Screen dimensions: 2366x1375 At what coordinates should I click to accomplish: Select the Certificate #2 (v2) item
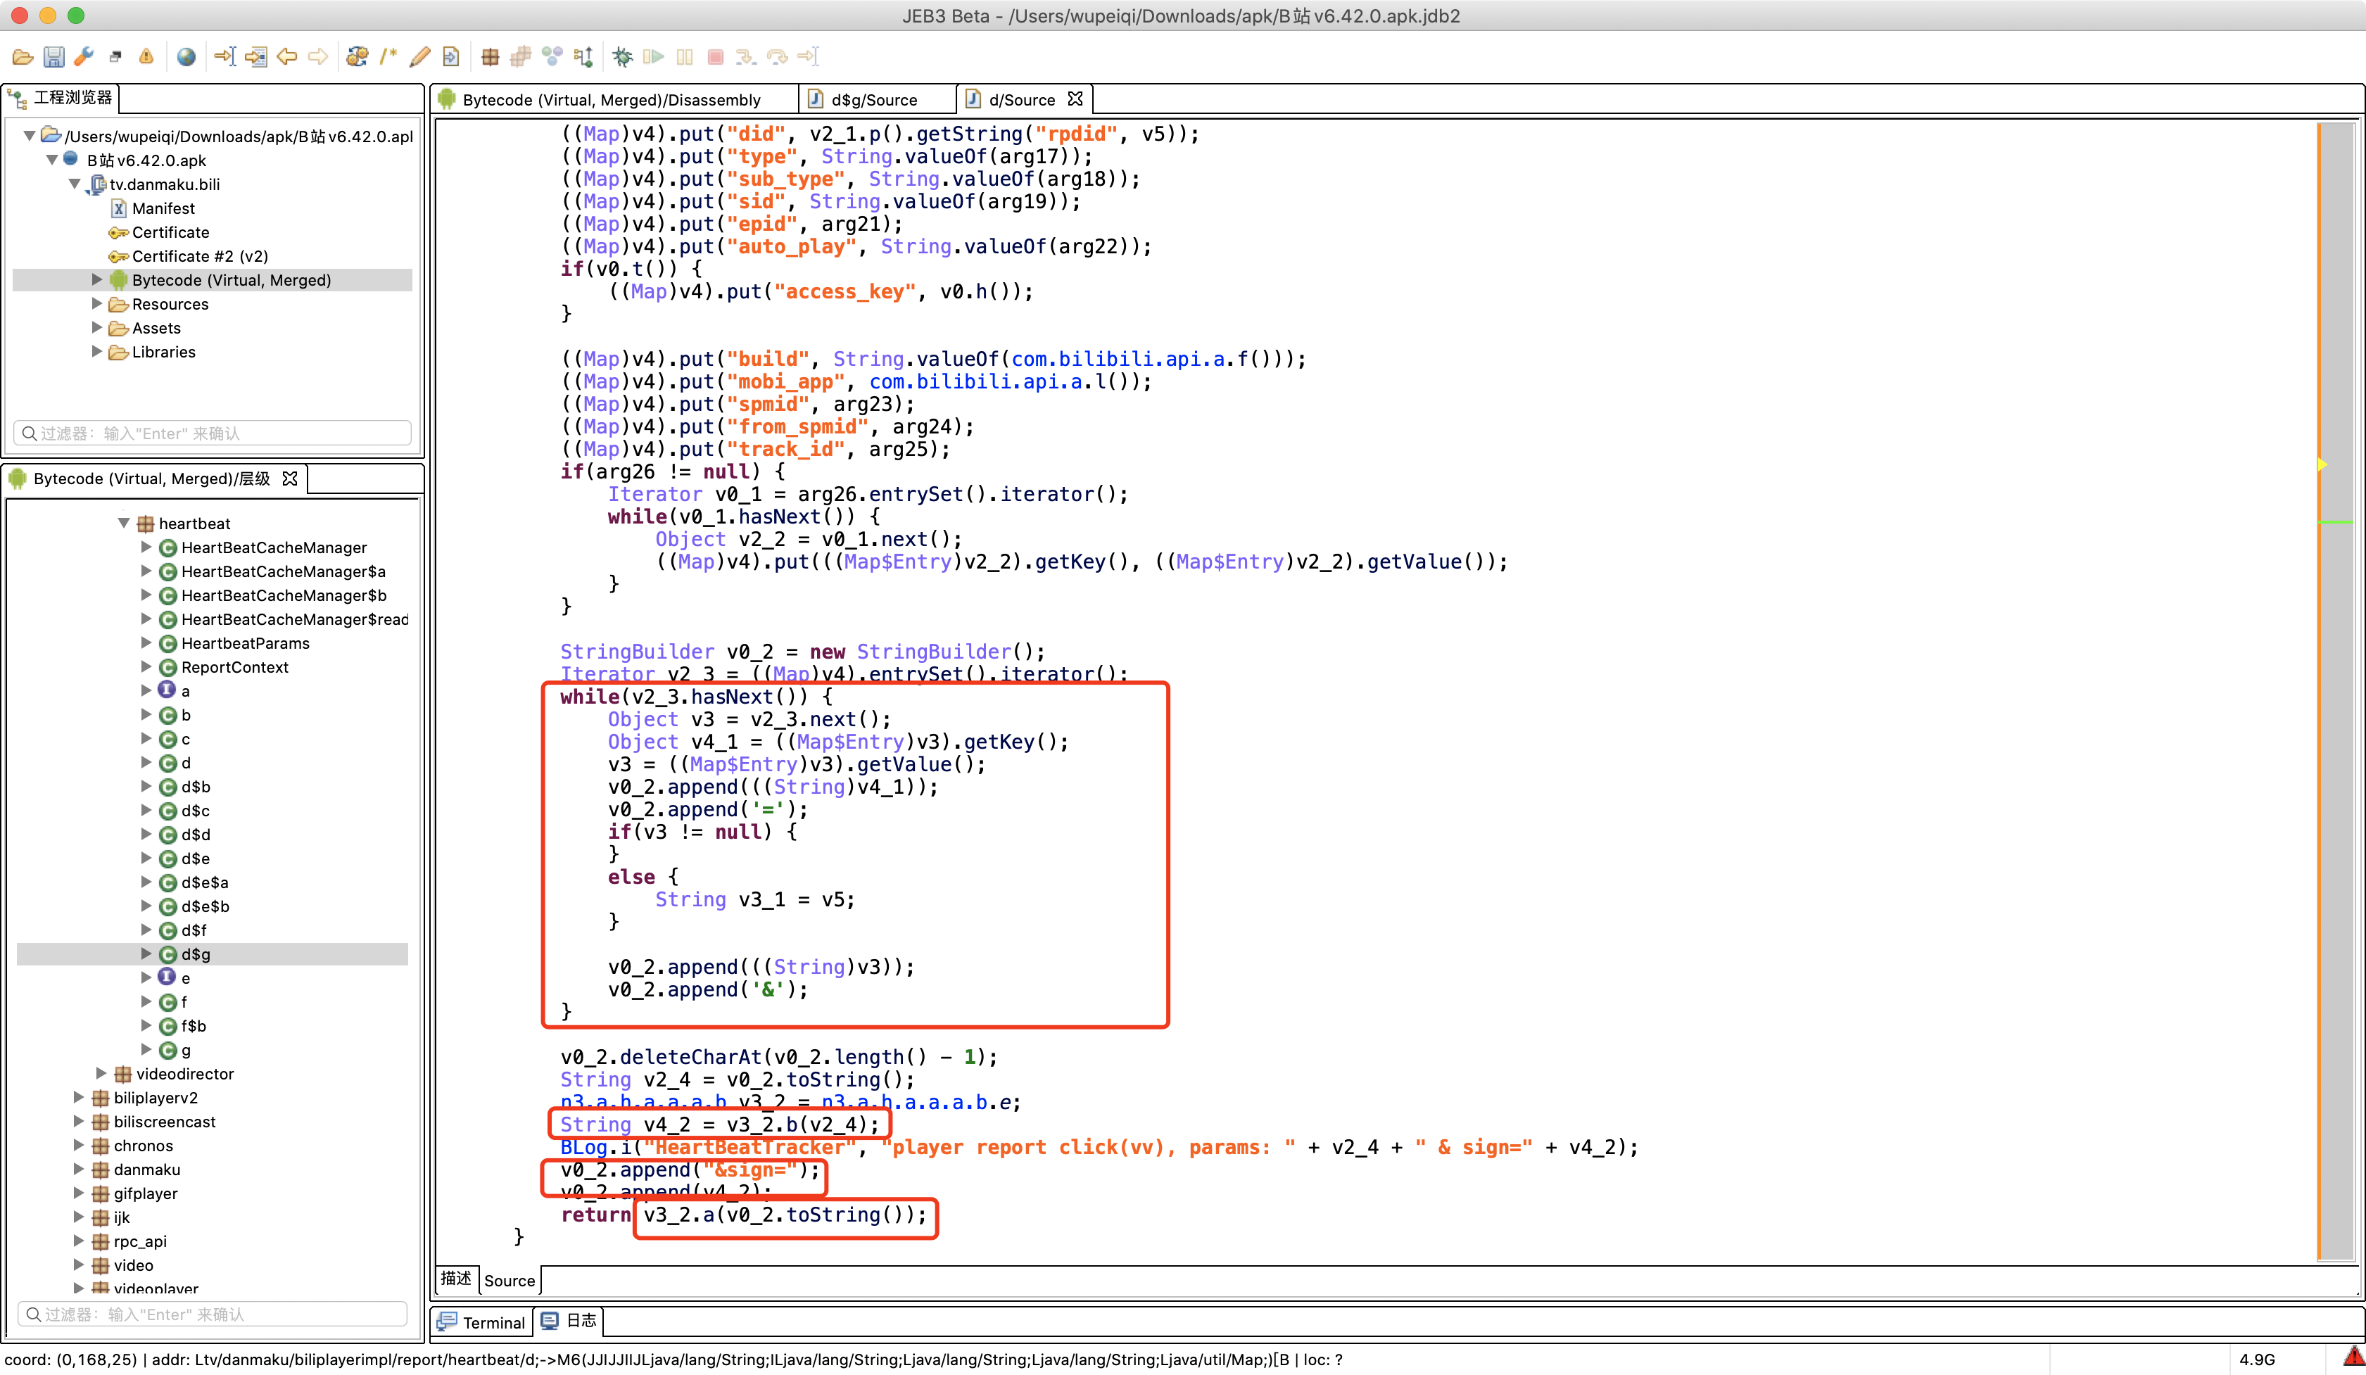click(x=200, y=256)
